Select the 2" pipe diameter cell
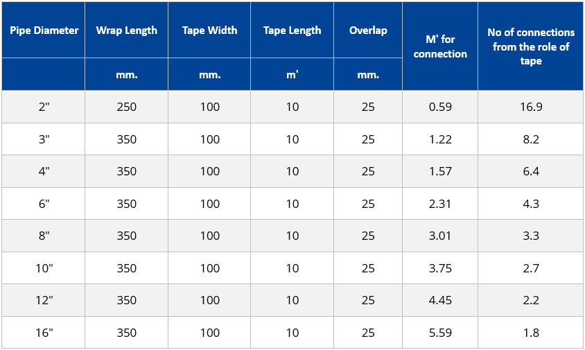The width and height of the screenshot is (585, 350). click(x=44, y=107)
